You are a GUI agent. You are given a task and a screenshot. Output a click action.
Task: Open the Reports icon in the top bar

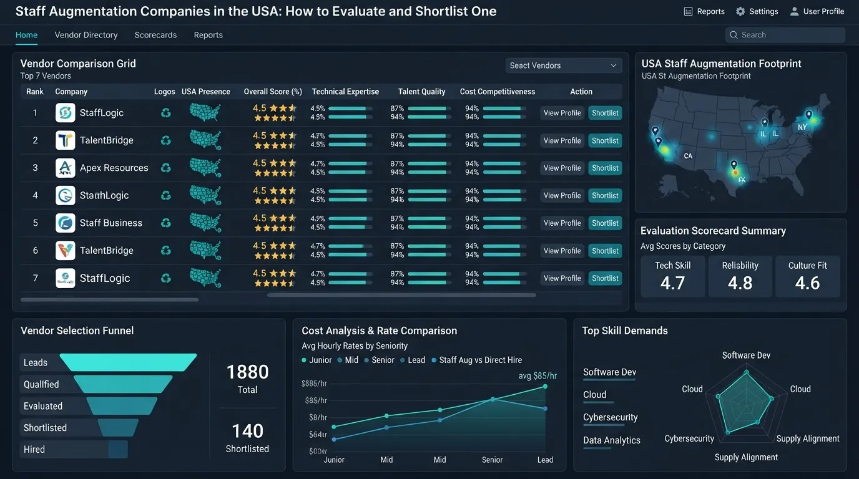click(689, 11)
